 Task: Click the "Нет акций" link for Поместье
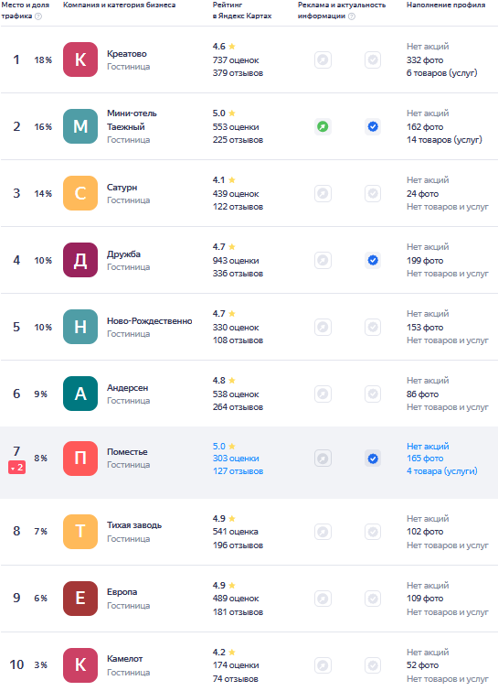point(428,446)
